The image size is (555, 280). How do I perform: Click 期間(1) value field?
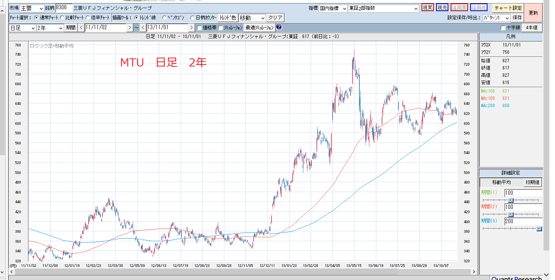[523, 193]
